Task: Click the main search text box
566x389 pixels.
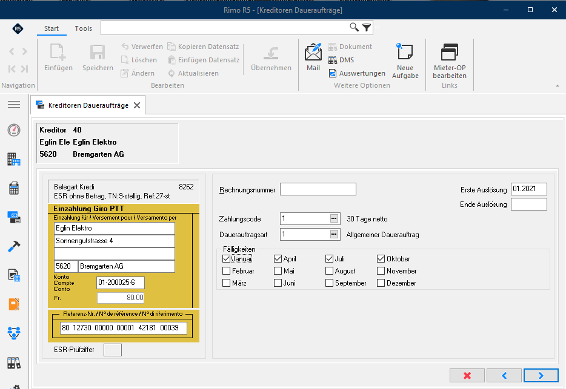Action: click(224, 27)
